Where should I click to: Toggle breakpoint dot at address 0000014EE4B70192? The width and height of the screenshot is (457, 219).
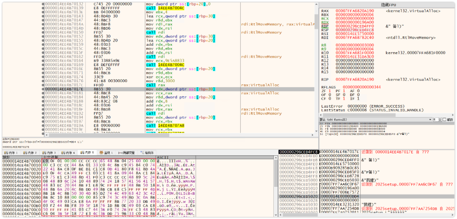click(43, 113)
